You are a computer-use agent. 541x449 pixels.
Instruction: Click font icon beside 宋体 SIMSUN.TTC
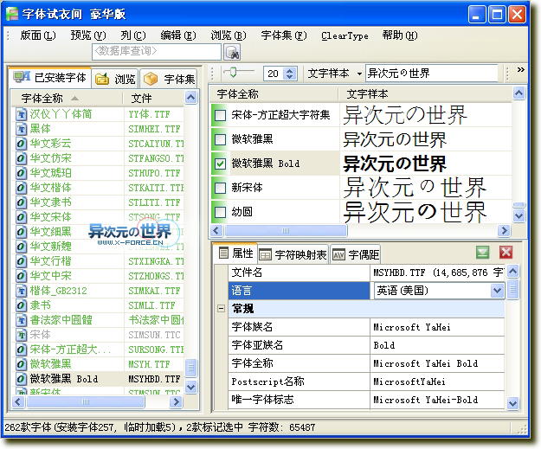(x=21, y=335)
